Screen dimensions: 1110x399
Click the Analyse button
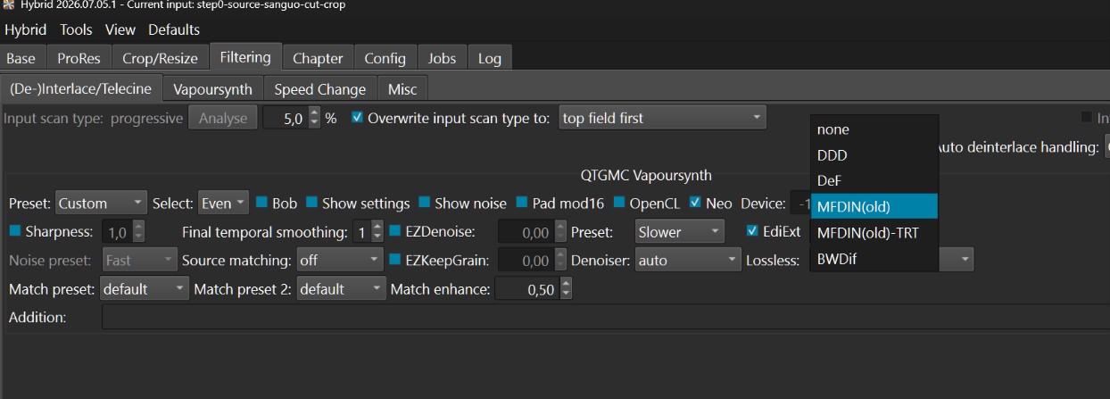click(x=223, y=118)
